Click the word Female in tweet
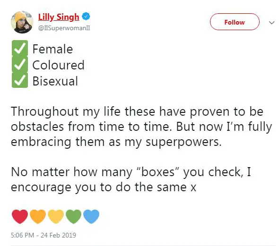Viewport: 279px width, 246px height. point(52,49)
